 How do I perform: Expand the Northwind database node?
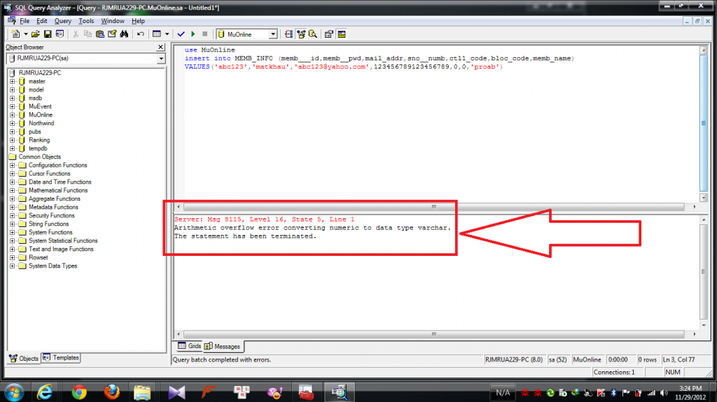tap(13, 123)
